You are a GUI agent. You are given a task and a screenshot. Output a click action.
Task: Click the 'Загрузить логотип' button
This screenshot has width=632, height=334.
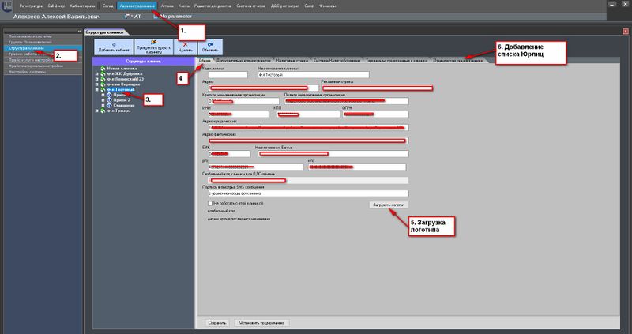pyautogui.click(x=388, y=204)
